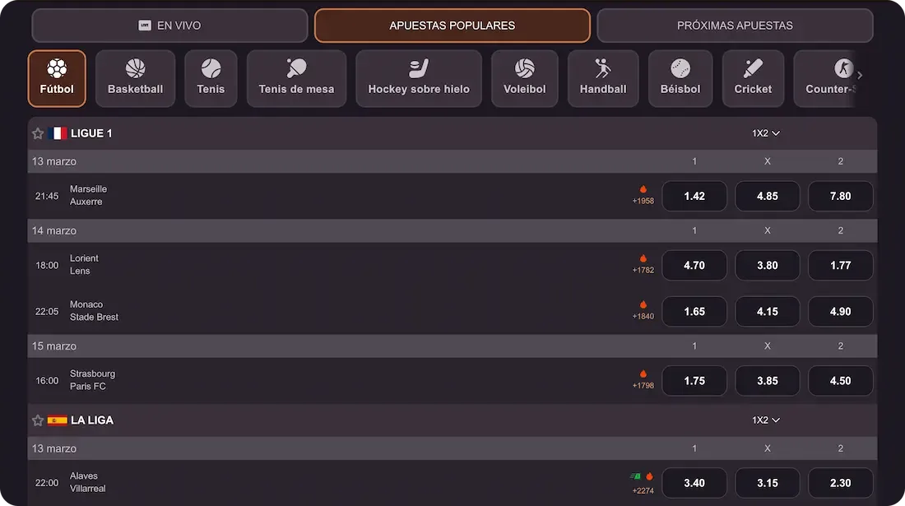Bet on Marseille win at 1.42 odds
905x506 pixels.
click(694, 196)
